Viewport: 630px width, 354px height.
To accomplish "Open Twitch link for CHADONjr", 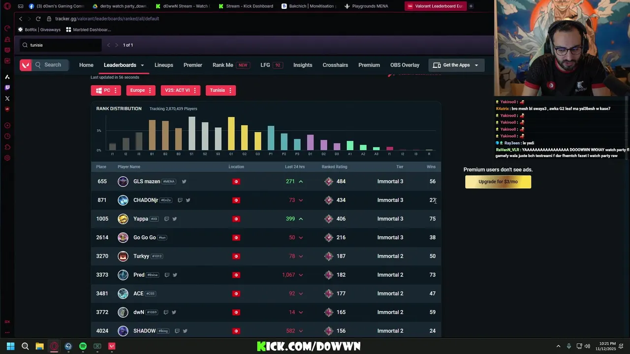I will point(180,200).
